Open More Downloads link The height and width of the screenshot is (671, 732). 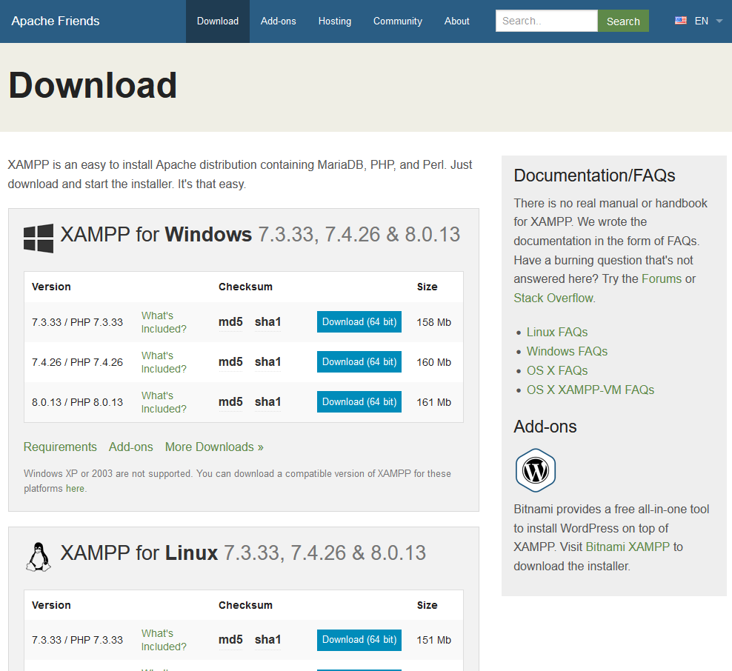214,447
